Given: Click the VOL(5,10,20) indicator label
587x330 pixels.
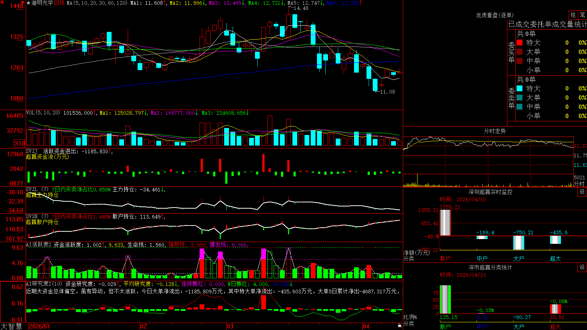Looking at the screenshot, I should [x=43, y=113].
